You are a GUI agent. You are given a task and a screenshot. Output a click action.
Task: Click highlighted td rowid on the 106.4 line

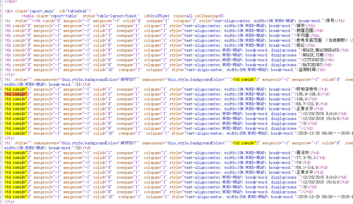(x=16, y=99)
